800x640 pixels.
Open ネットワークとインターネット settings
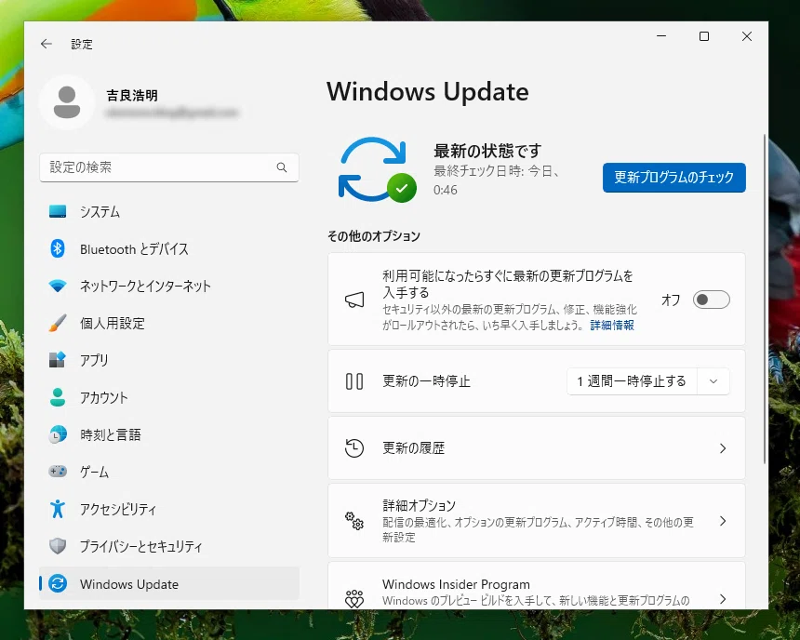(x=169, y=286)
